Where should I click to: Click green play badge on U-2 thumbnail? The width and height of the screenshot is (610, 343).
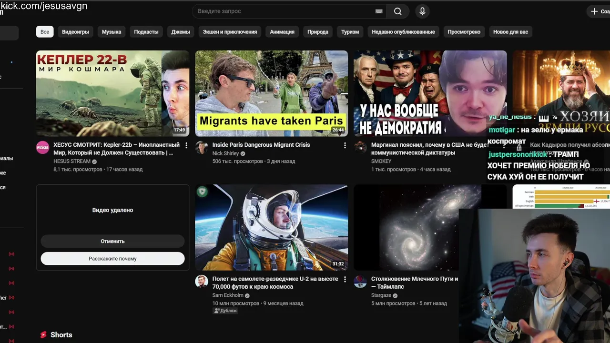[x=203, y=192]
